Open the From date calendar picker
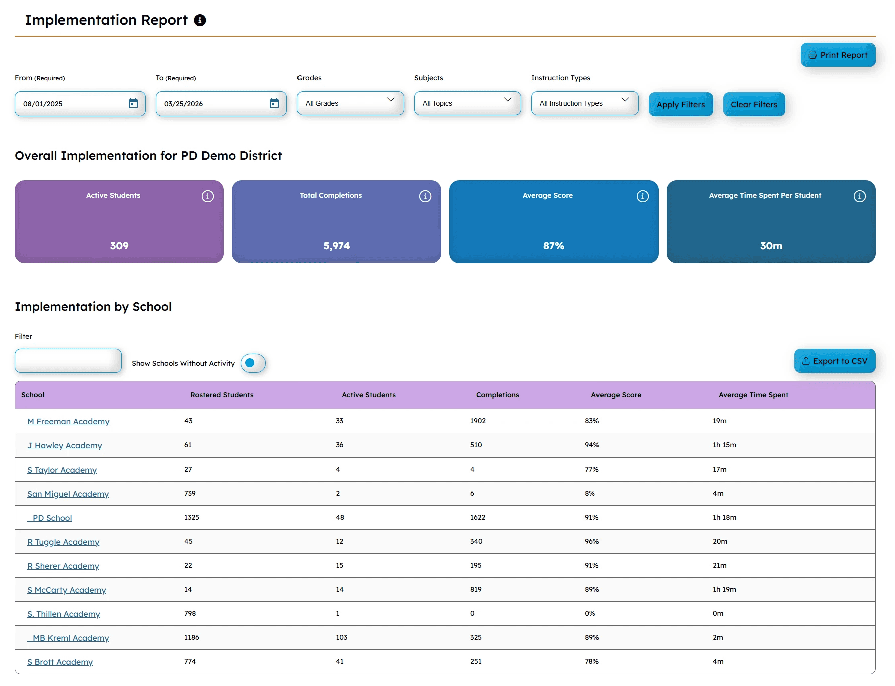Viewport: 895px width, 686px height. (133, 104)
